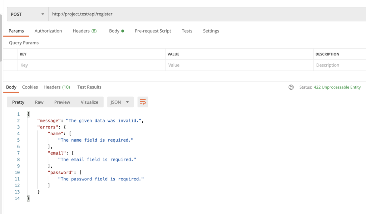Open the Settings tab
The height and width of the screenshot is (214, 366).
click(211, 31)
